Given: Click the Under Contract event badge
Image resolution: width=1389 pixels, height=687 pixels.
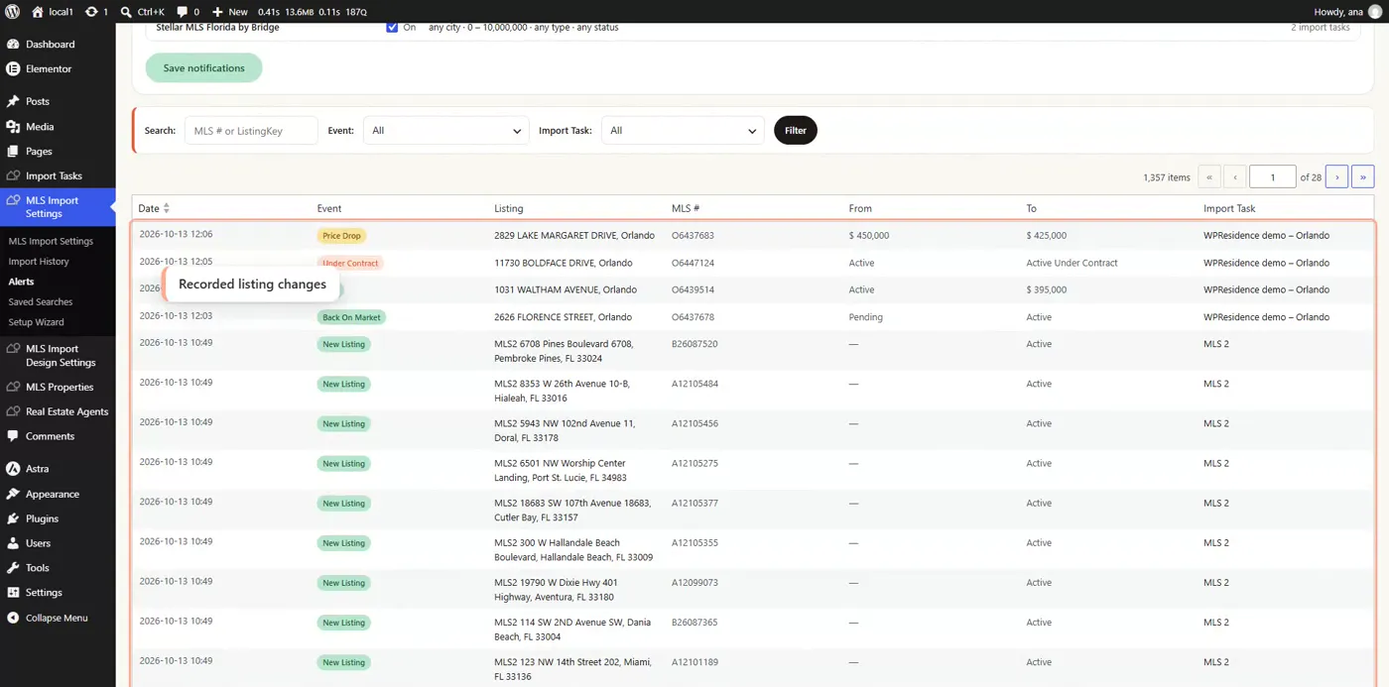Looking at the screenshot, I should pyautogui.click(x=350, y=263).
